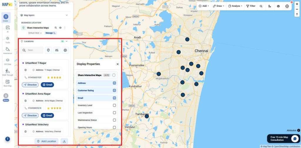301x148 pixels.
Task: Click the star rating on UrbanNest T-Nagar
Action: pos(54,78)
